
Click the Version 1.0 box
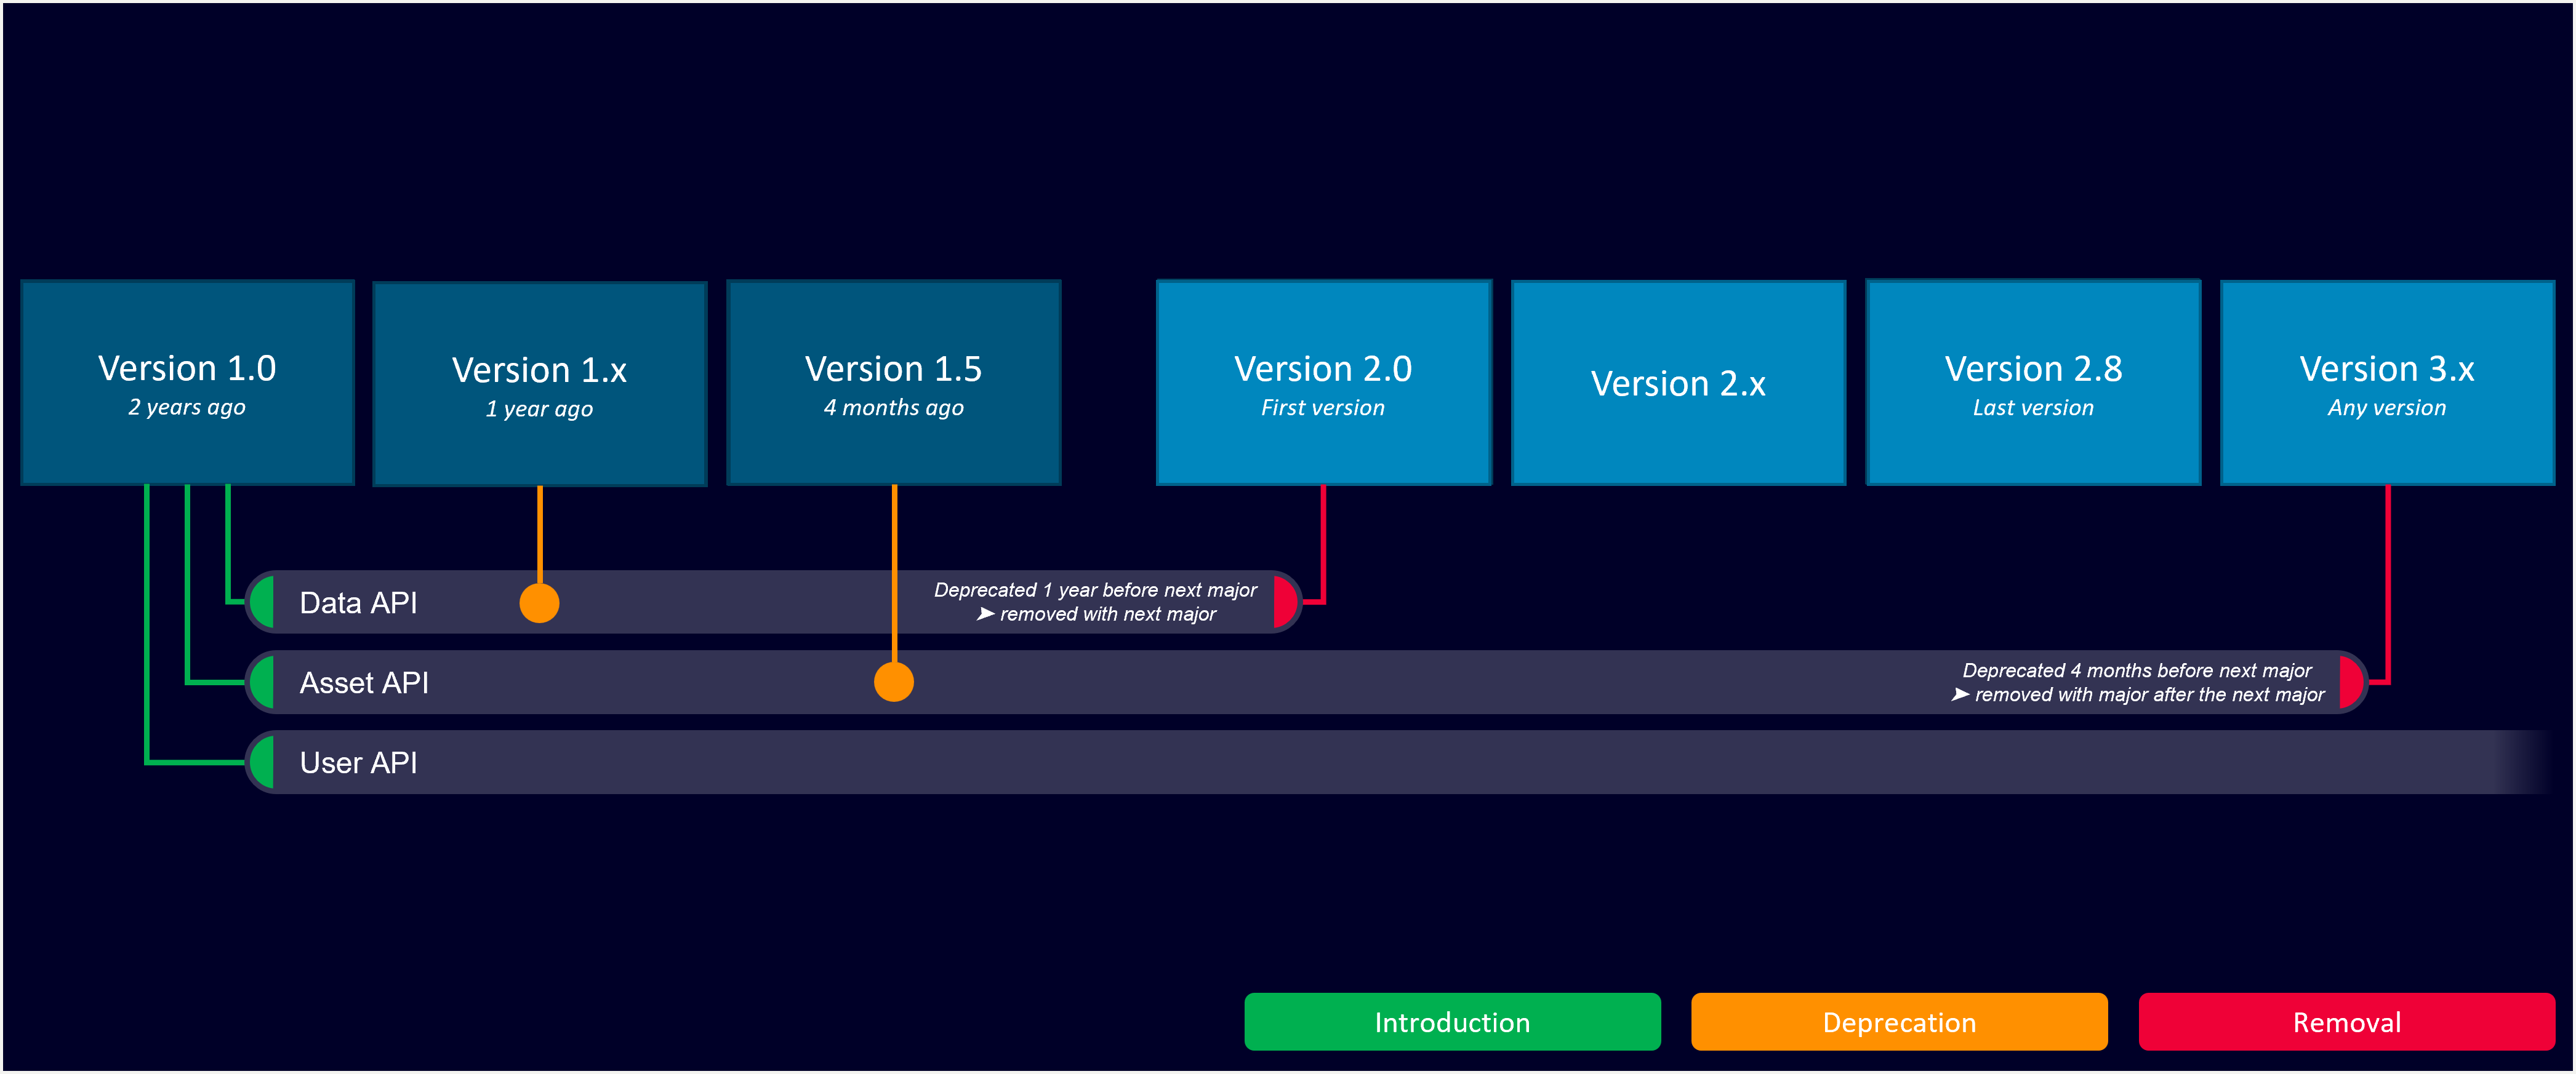tap(188, 383)
